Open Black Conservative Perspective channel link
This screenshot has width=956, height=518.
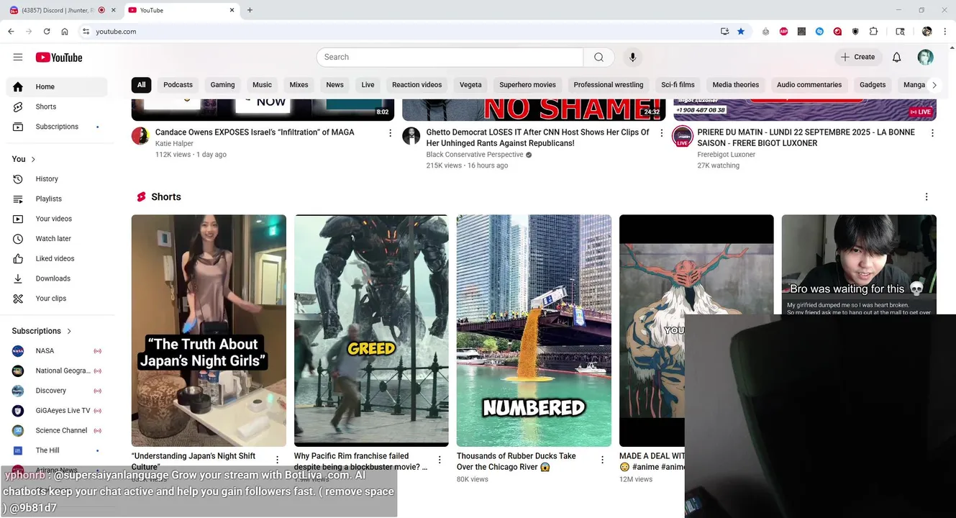474,155
